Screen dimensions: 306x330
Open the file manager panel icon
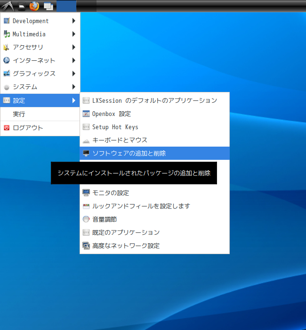point(22,6)
